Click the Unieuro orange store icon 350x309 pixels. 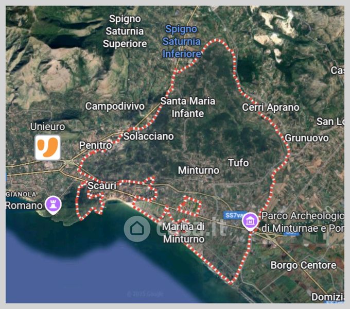click(x=47, y=147)
